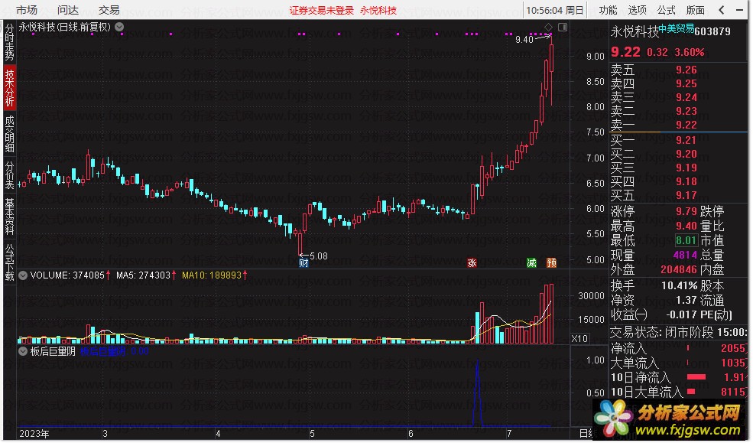This screenshot has width=753, height=443.
Task: Click the 财 financial report marker on chart
Action: tap(304, 263)
